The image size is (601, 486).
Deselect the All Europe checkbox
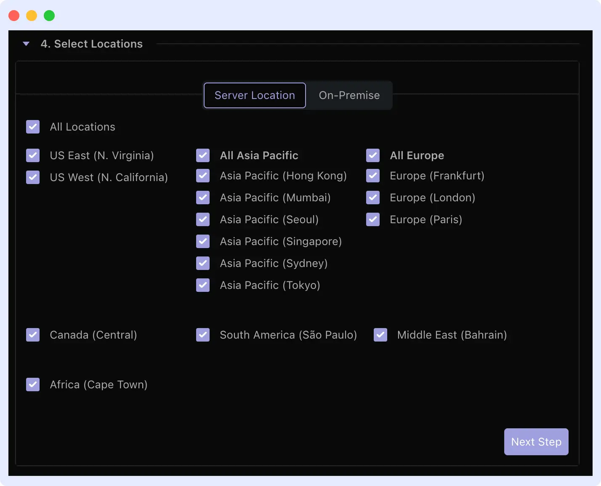pos(373,155)
